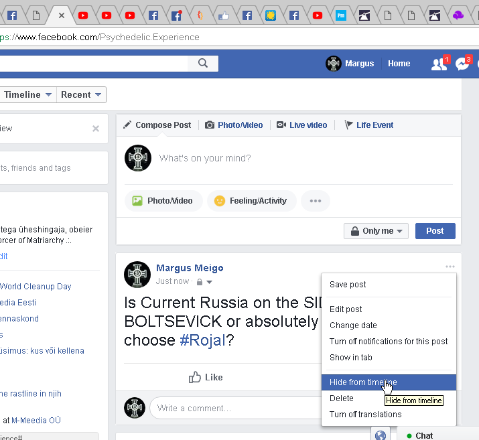
Task: Click ne rastline in njih link
Action: click(31, 394)
